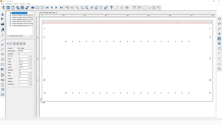Click the exit door toolbar icon
Viewport: 222px width, 125px height.
[x=3, y=8]
